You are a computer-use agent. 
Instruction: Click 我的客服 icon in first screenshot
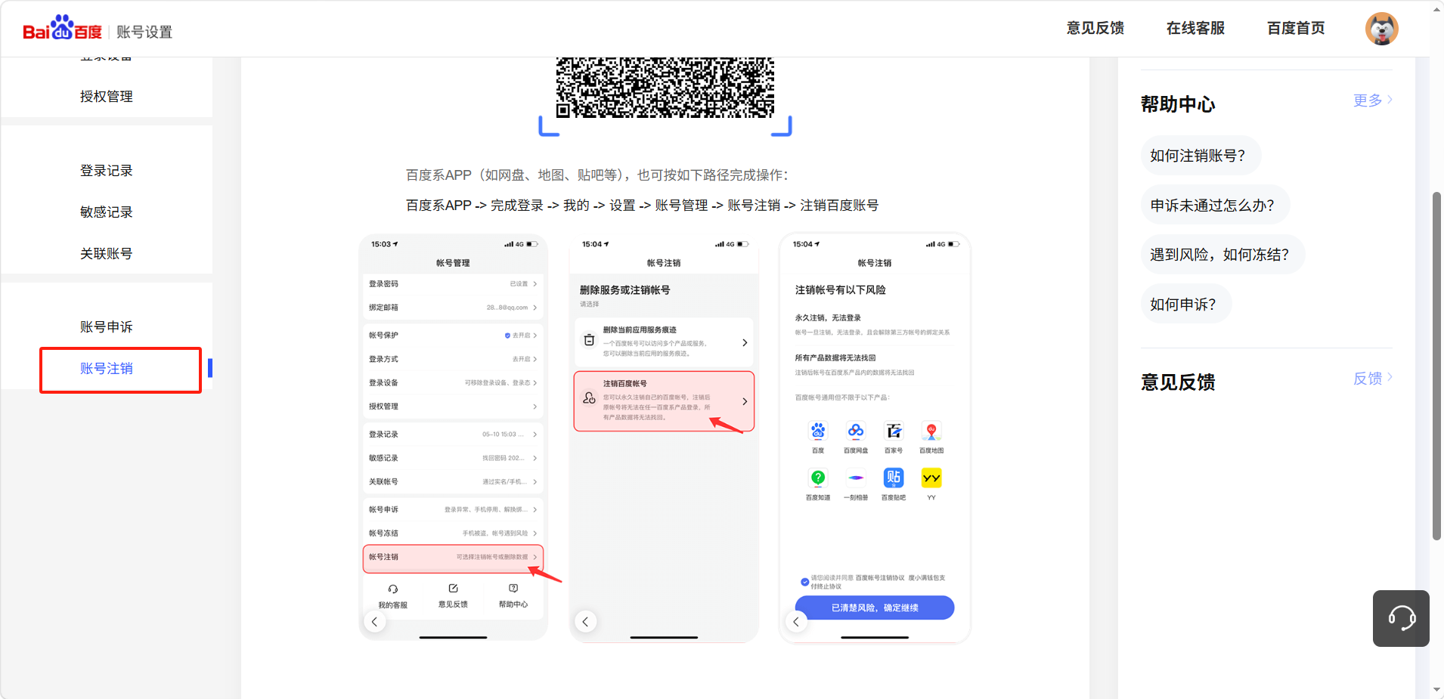pyautogui.click(x=393, y=589)
